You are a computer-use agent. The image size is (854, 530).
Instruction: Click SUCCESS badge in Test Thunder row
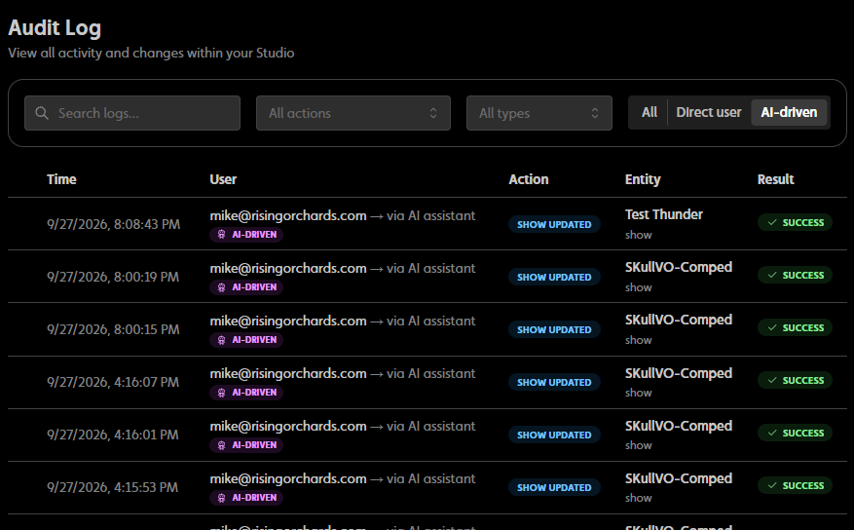click(x=795, y=222)
